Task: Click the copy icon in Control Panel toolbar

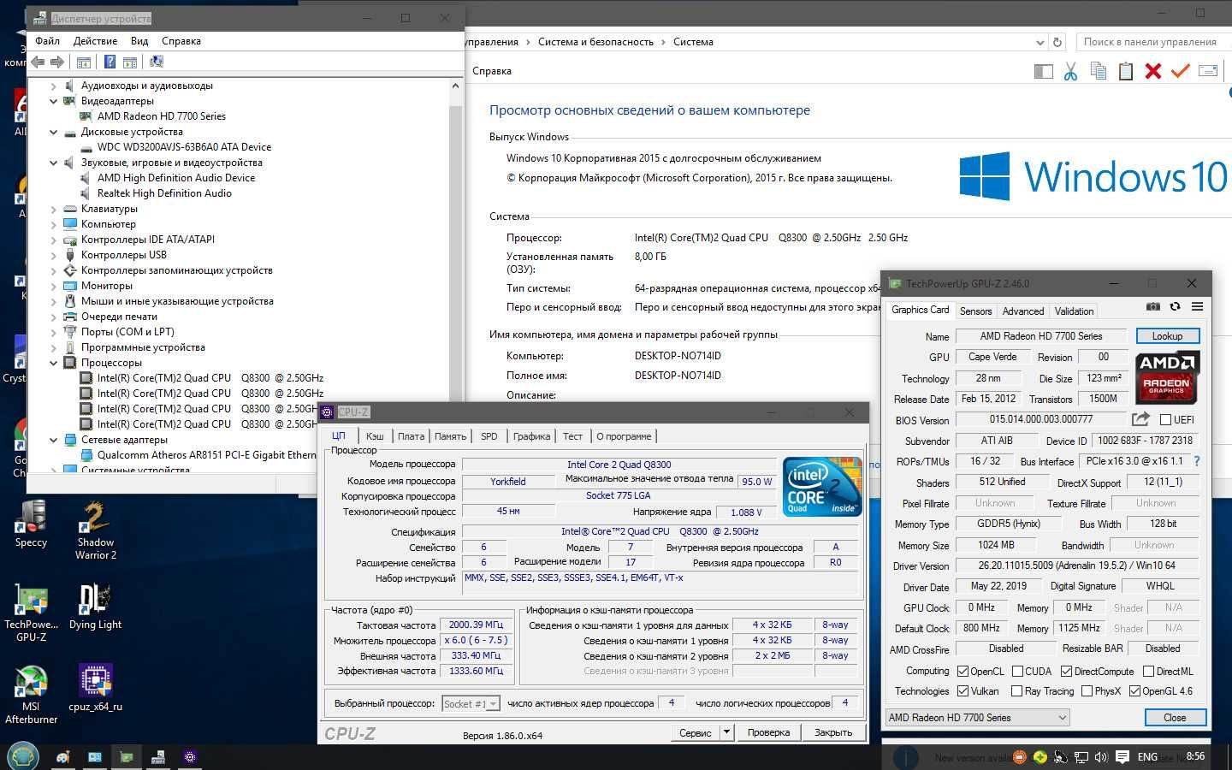Action: pyautogui.click(x=1099, y=71)
